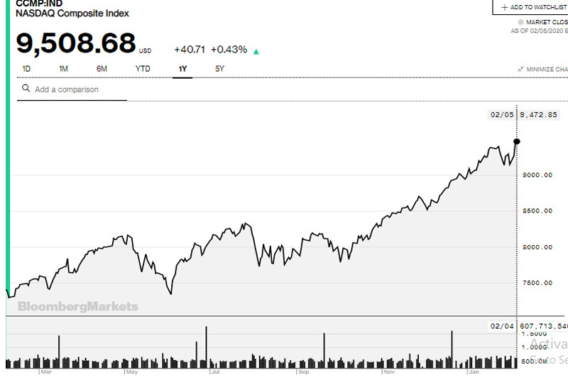Select the 1M time range
The height and width of the screenshot is (380, 568).
pyautogui.click(x=63, y=69)
